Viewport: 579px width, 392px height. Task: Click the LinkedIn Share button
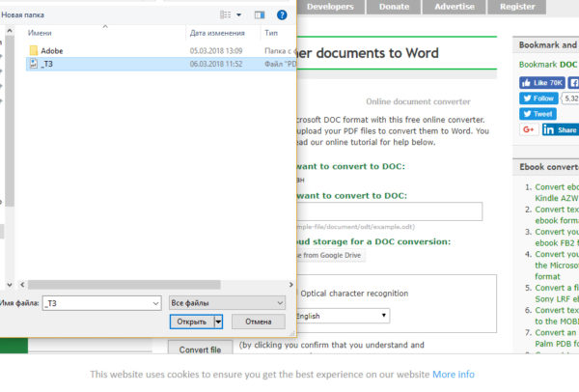click(561, 129)
